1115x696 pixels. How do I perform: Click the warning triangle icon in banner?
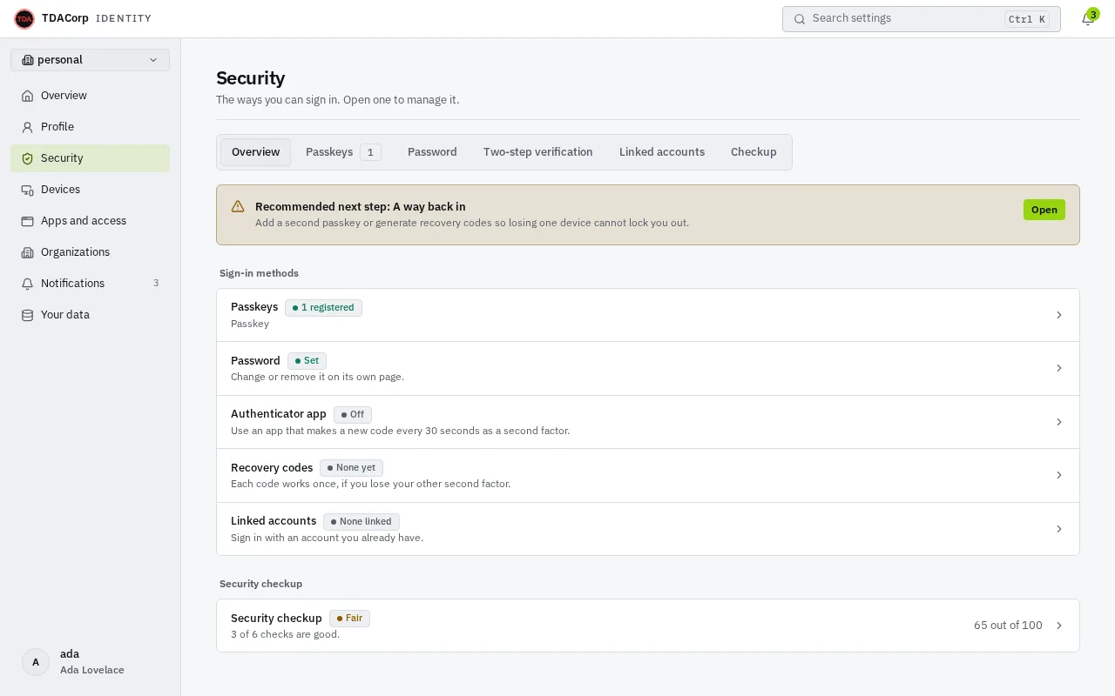tap(238, 207)
